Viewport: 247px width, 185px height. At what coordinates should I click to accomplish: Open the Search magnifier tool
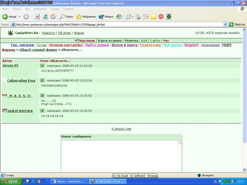[66, 16]
